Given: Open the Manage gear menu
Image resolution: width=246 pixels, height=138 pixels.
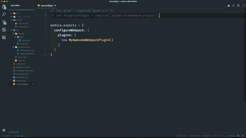Looking at the screenshot, I should pos(4,130).
